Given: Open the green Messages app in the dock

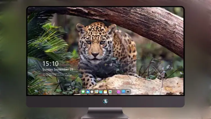Looking at the screenshot, I should pyautogui.click(x=83, y=92).
